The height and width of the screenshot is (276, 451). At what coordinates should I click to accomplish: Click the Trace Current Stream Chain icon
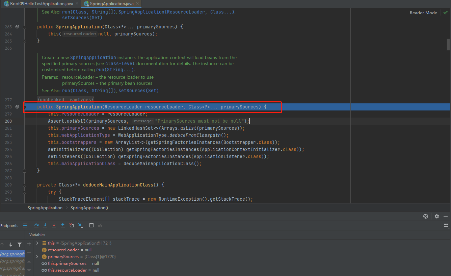(101, 225)
